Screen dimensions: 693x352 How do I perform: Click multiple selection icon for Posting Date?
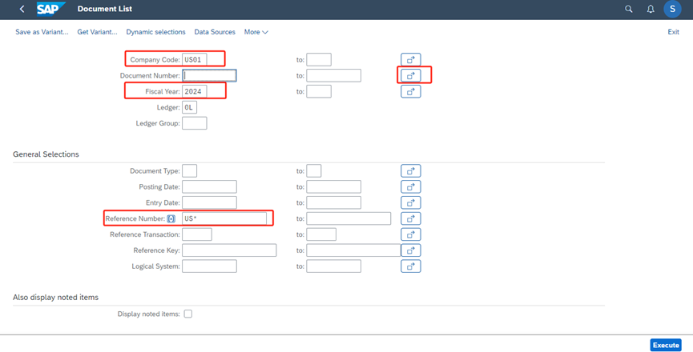pos(410,186)
